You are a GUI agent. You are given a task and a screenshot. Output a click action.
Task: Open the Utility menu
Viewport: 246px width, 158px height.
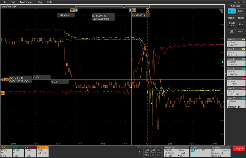tap(39, 2)
